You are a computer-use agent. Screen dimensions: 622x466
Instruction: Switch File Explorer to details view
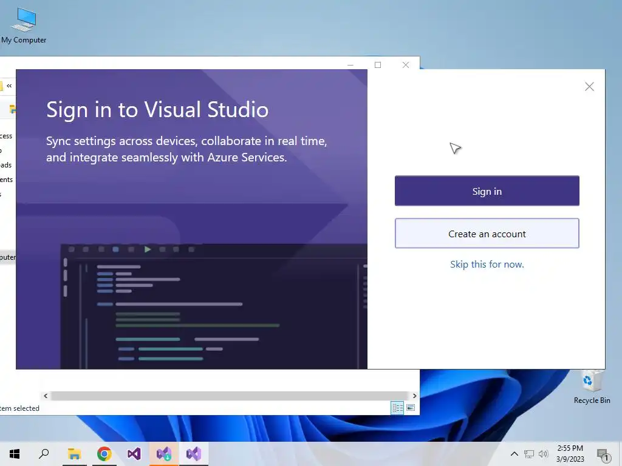(x=397, y=408)
